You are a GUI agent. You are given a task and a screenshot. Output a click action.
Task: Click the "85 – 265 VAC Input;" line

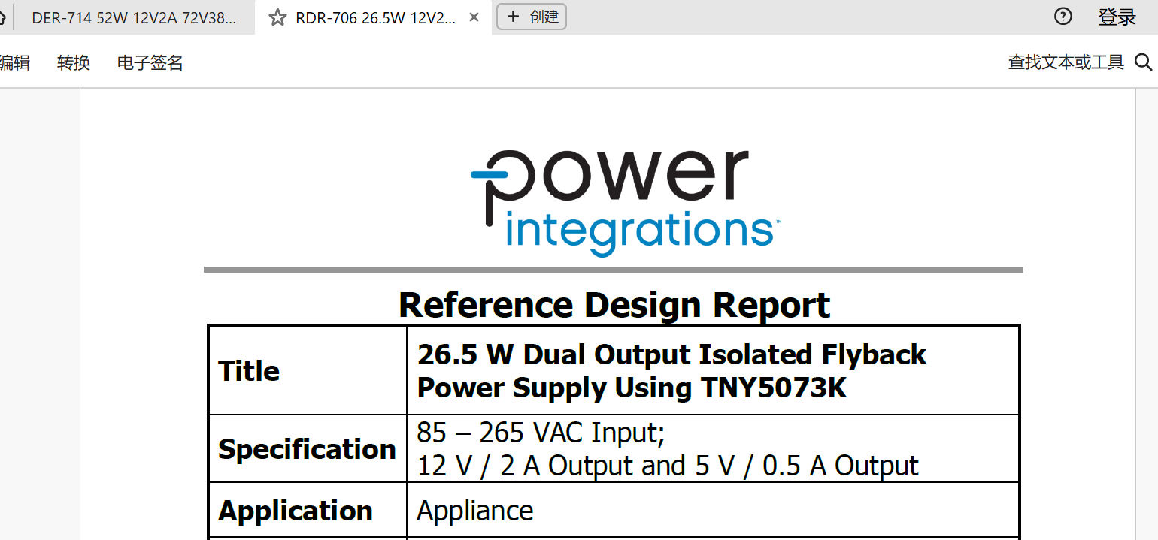tap(541, 433)
